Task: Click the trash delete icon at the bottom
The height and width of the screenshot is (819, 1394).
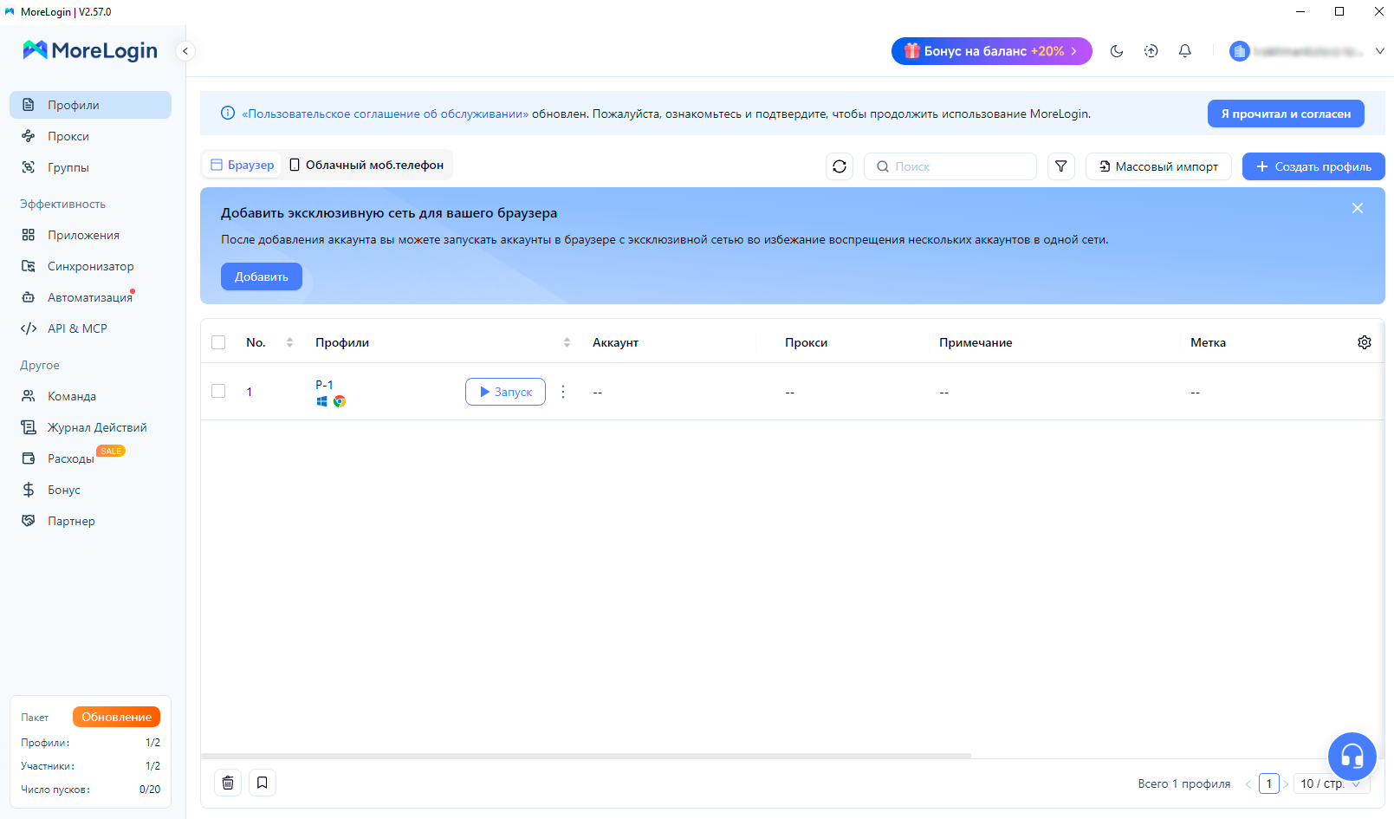Action: click(x=228, y=783)
